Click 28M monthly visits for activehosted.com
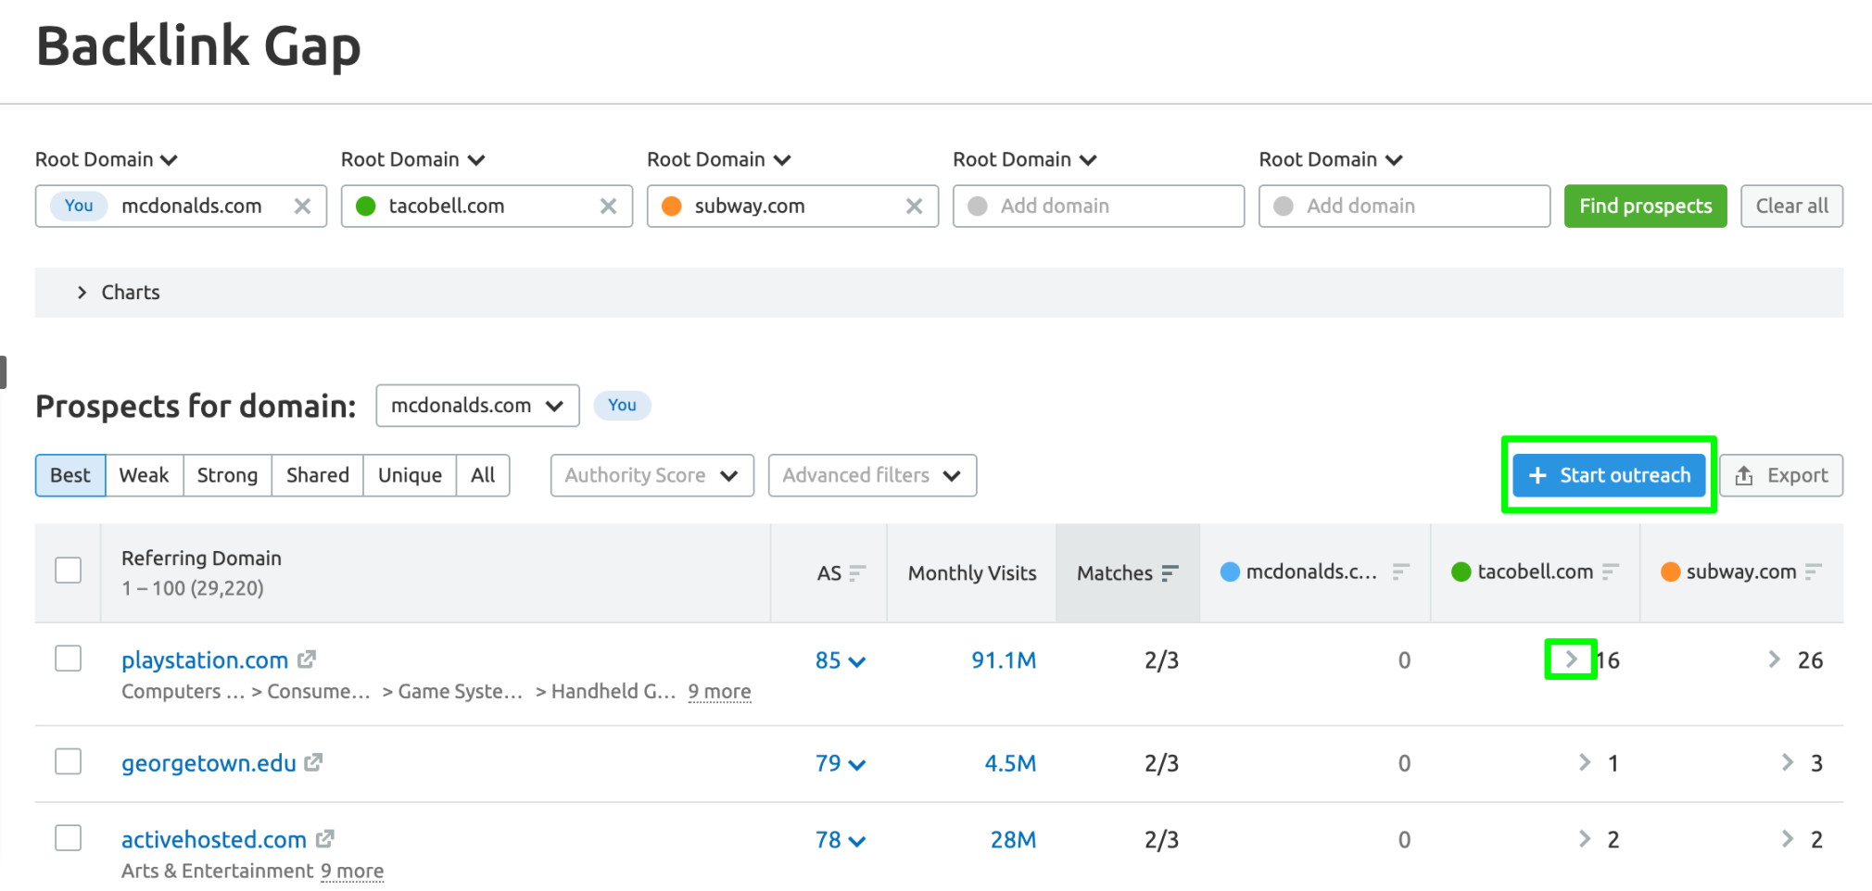This screenshot has width=1872, height=891. coord(1013,840)
